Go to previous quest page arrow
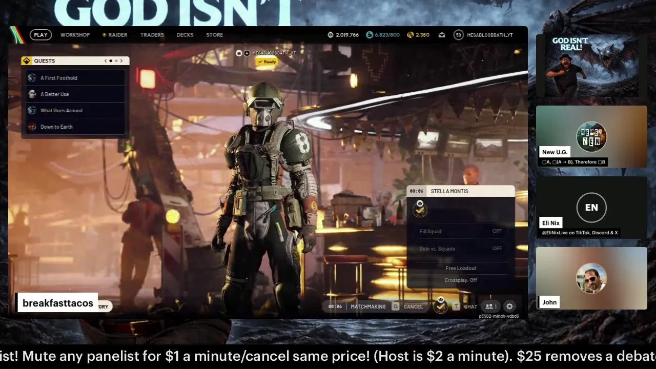This screenshot has height=369, width=656. (x=106, y=60)
